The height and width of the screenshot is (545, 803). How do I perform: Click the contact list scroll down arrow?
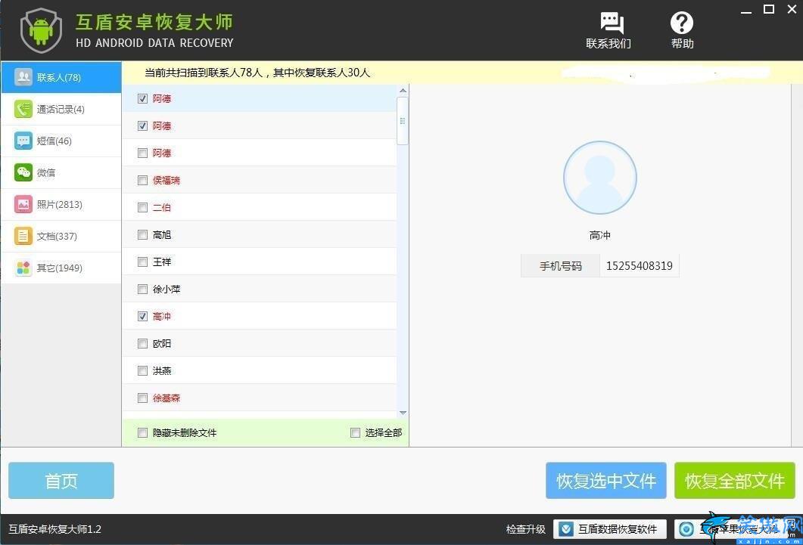(x=403, y=413)
